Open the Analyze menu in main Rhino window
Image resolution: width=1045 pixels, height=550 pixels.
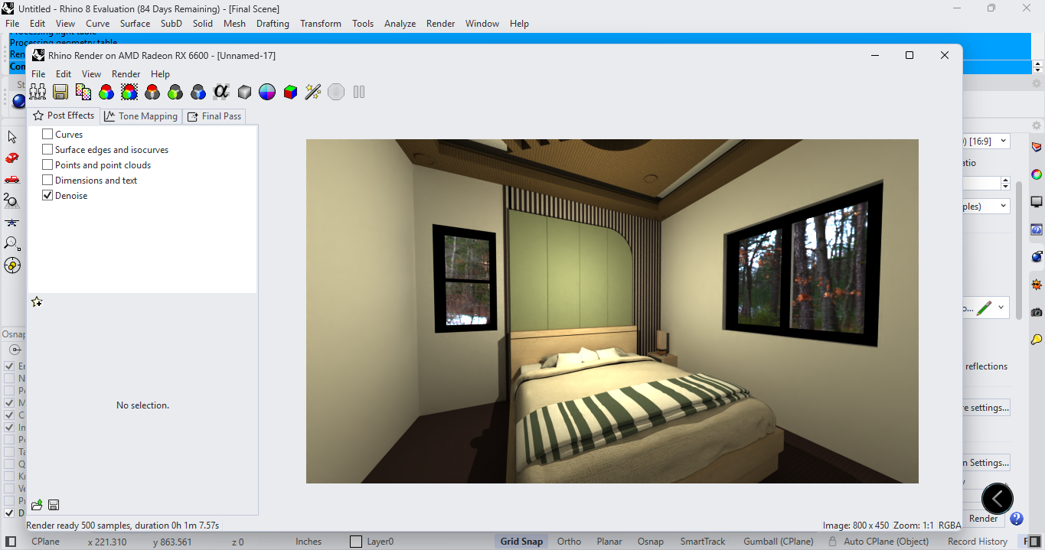400,24
